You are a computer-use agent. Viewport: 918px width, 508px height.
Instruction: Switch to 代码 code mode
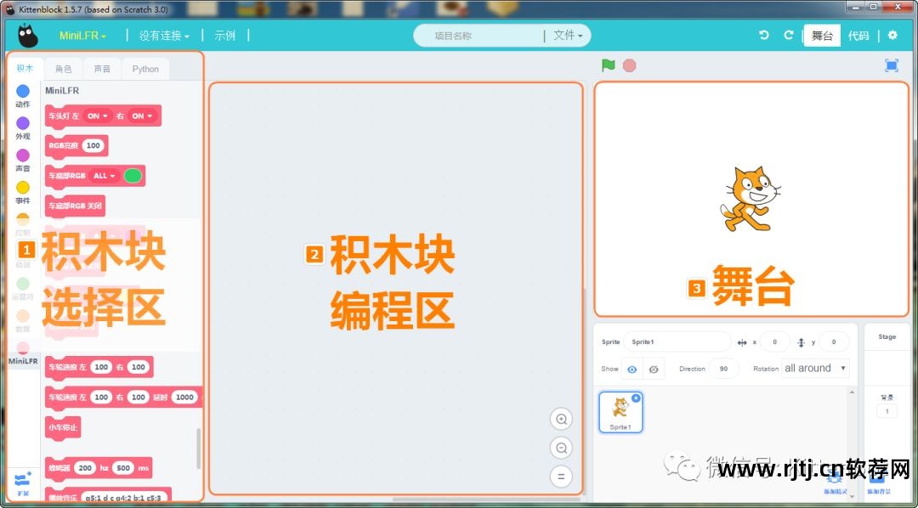[x=858, y=36]
